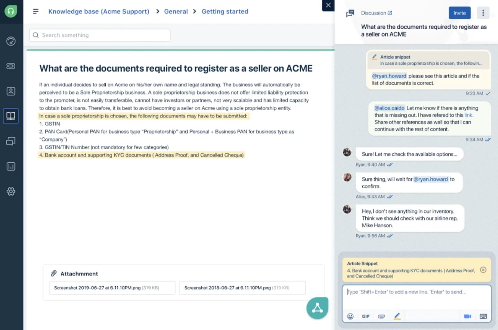Click the article title heading
The width and height of the screenshot is (498, 330).
pyautogui.click(x=176, y=69)
